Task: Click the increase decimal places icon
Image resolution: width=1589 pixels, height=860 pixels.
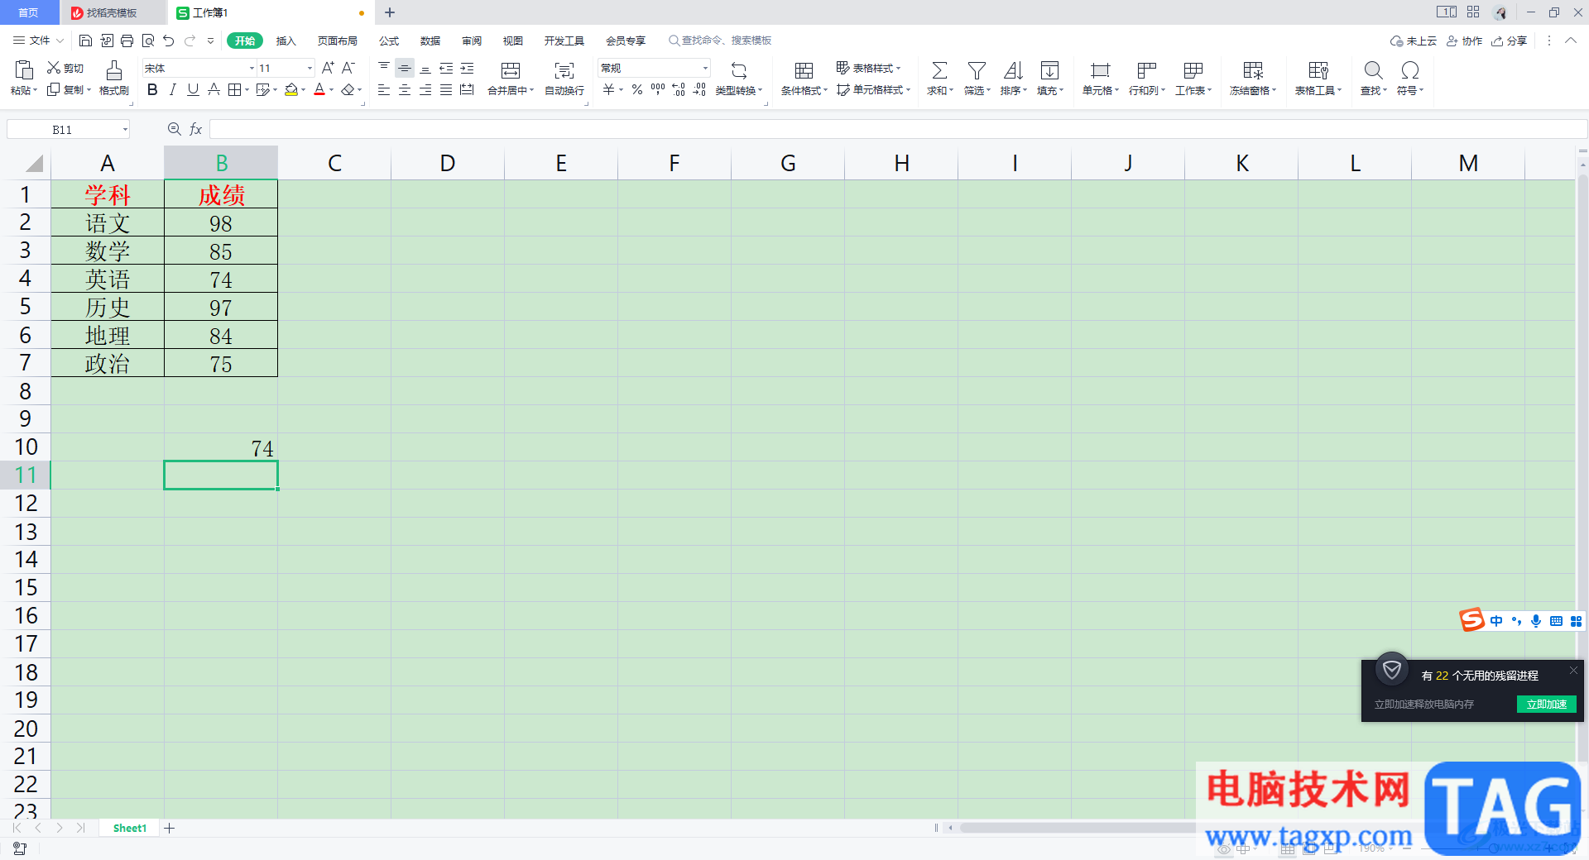Action: (x=679, y=89)
